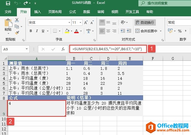Toggle Bold formatting
Screen dimensions: 191x135
coord(31,31)
